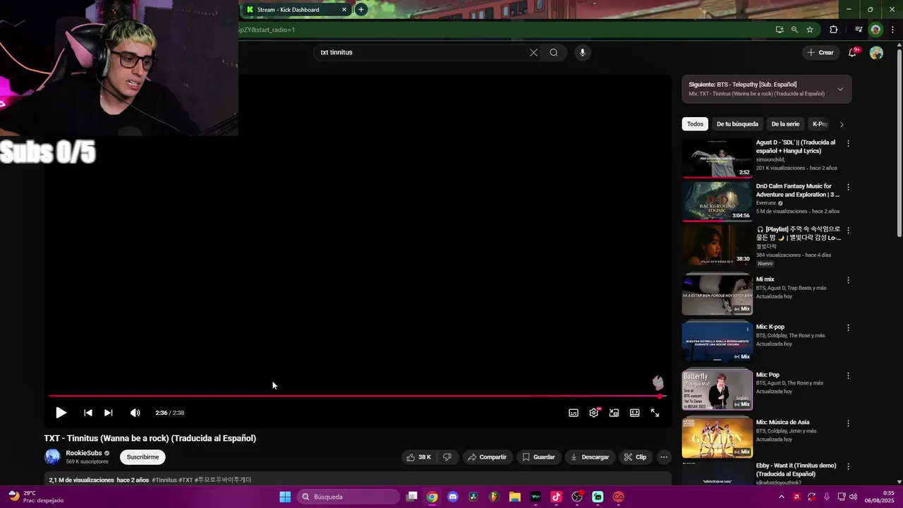Open a new browser tab
The height and width of the screenshot is (508, 903).
(361, 10)
